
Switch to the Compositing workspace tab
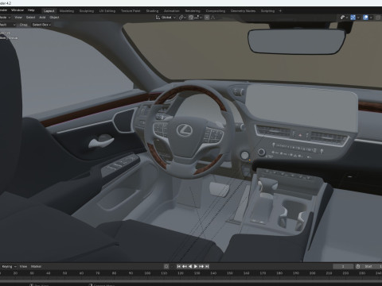point(216,11)
